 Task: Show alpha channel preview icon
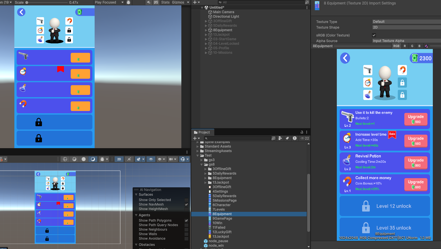pyautogui.click(x=426, y=46)
